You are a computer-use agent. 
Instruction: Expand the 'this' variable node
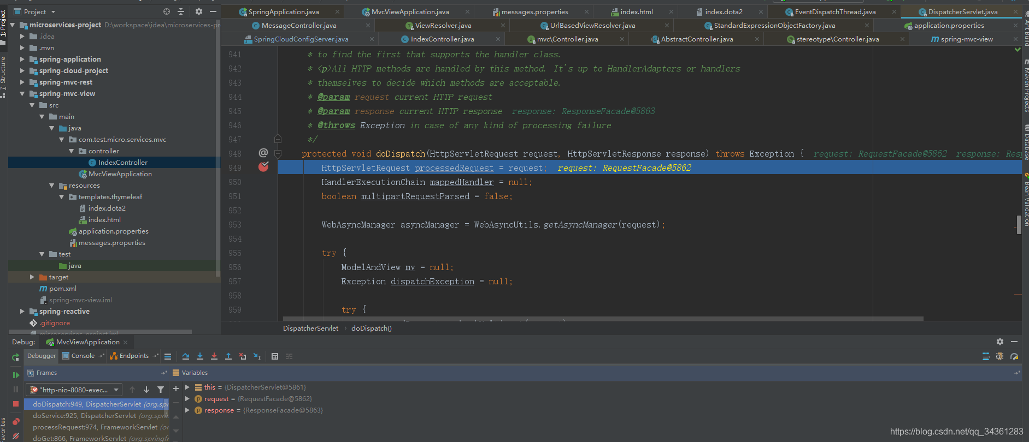187,387
